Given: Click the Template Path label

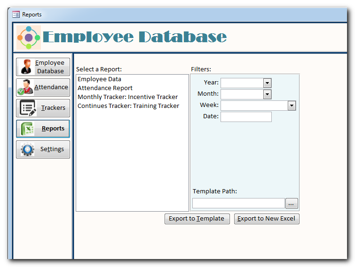Looking at the screenshot, I should coord(214,191).
